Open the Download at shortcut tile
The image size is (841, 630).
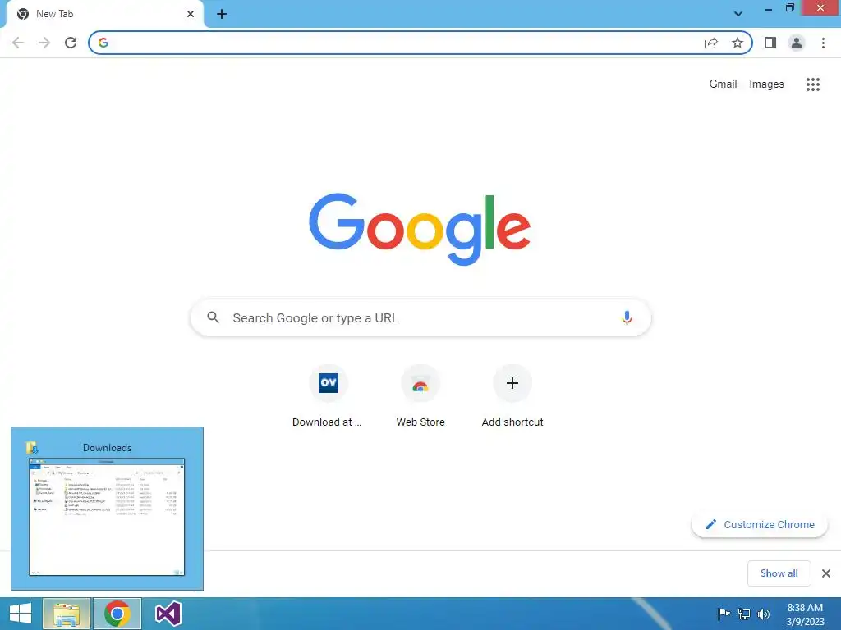pos(327,396)
